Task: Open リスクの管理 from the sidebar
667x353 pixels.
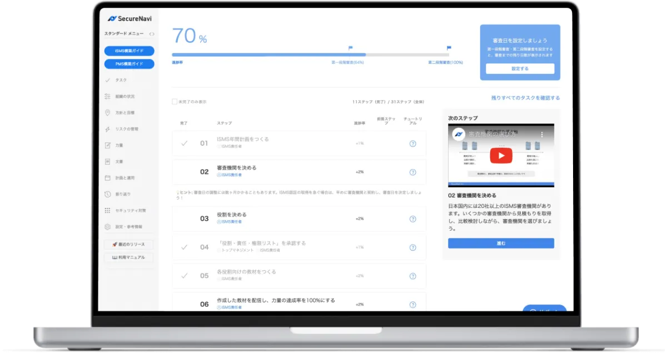Action: [126, 128]
